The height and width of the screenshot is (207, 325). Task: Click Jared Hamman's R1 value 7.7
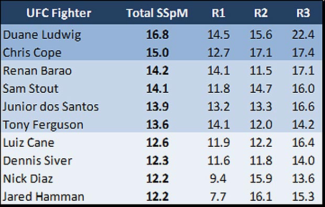click(x=218, y=197)
